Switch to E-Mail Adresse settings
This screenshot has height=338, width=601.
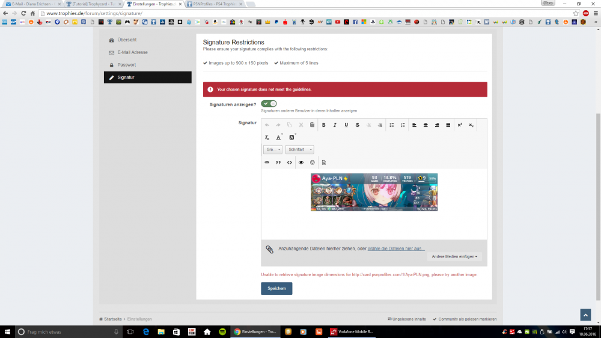pyautogui.click(x=132, y=52)
